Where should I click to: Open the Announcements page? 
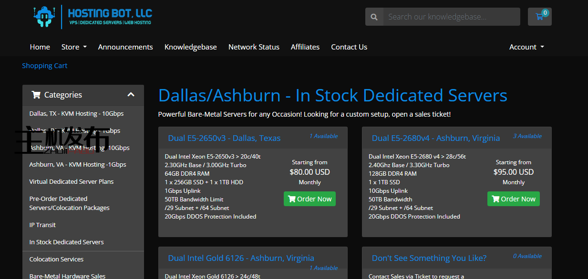[x=125, y=47]
